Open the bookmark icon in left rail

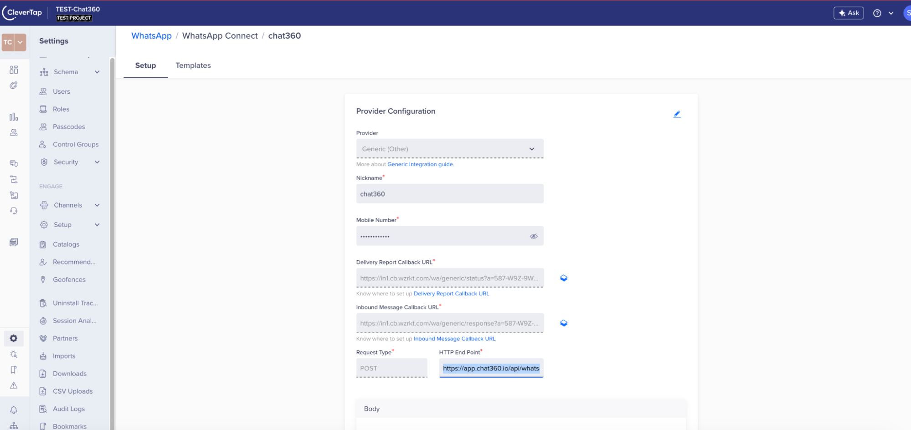pyautogui.click(x=14, y=369)
